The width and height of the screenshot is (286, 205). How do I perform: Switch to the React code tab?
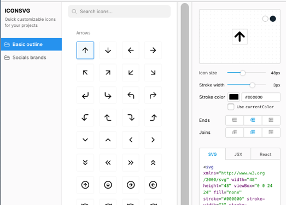tap(265, 154)
